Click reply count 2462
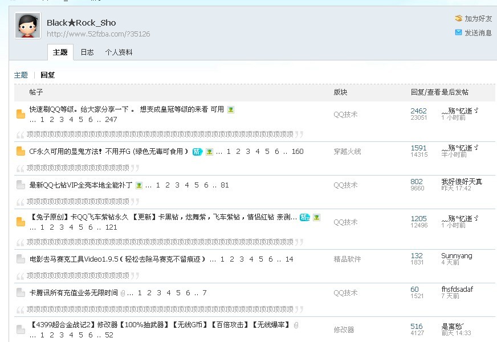This screenshot has height=342, width=497. [418, 111]
